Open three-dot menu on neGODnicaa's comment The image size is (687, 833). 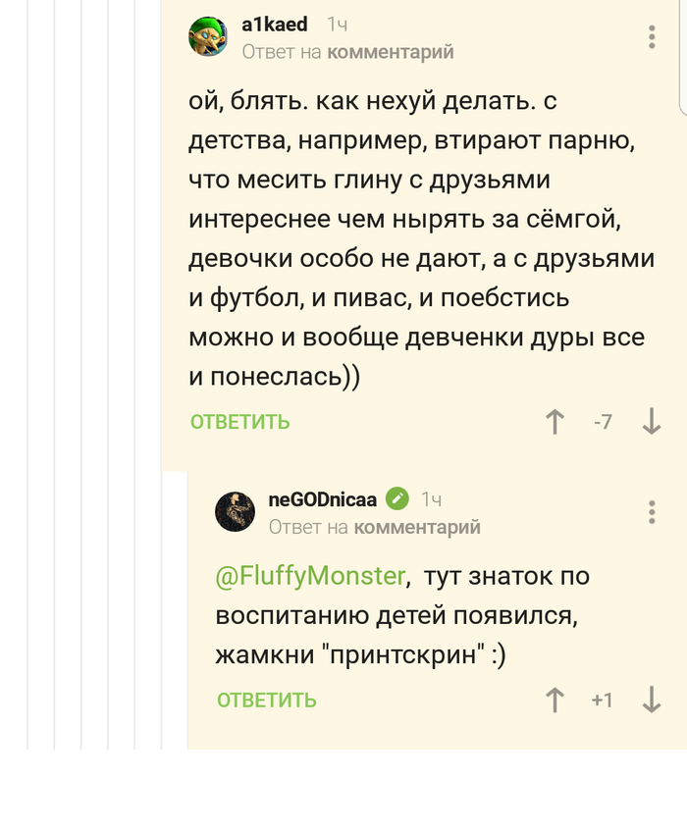click(652, 512)
